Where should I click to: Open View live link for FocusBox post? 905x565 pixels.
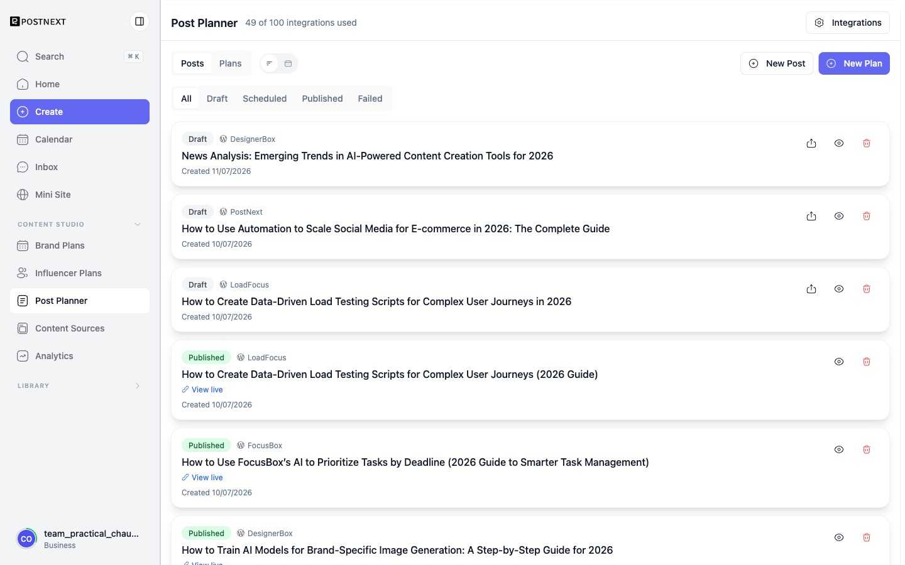click(x=202, y=478)
